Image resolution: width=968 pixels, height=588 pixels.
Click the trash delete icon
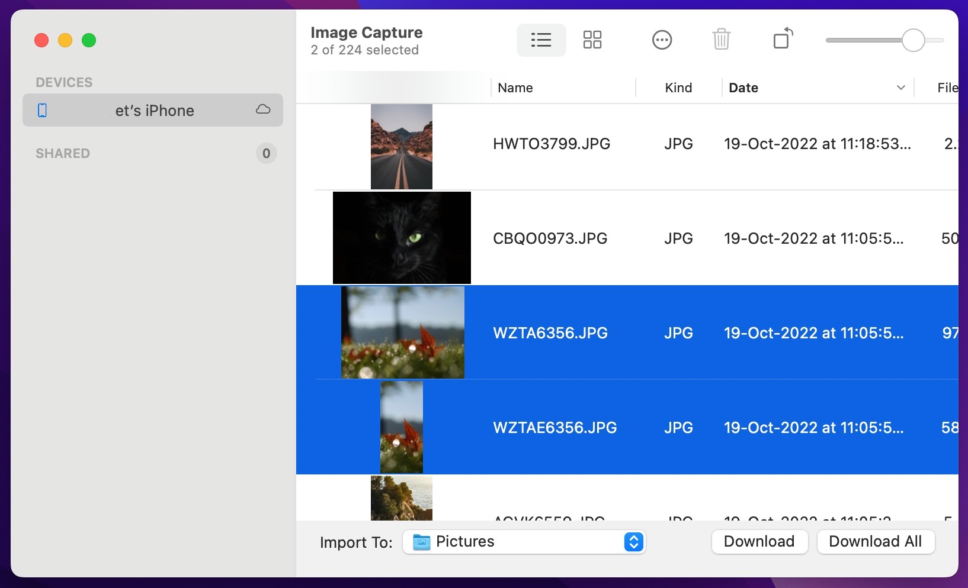[721, 40]
